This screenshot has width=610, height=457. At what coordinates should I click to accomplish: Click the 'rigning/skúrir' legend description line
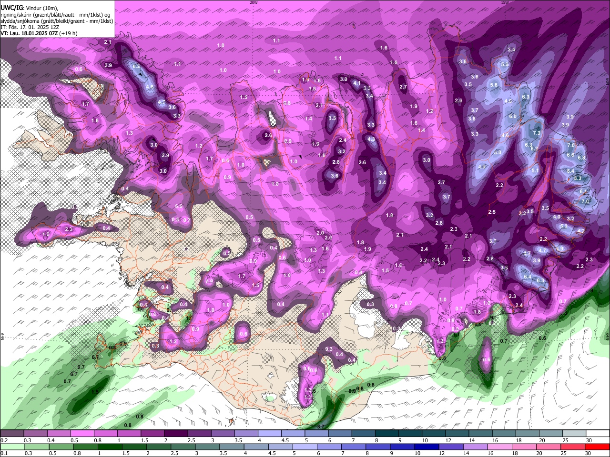[x=56, y=15]
